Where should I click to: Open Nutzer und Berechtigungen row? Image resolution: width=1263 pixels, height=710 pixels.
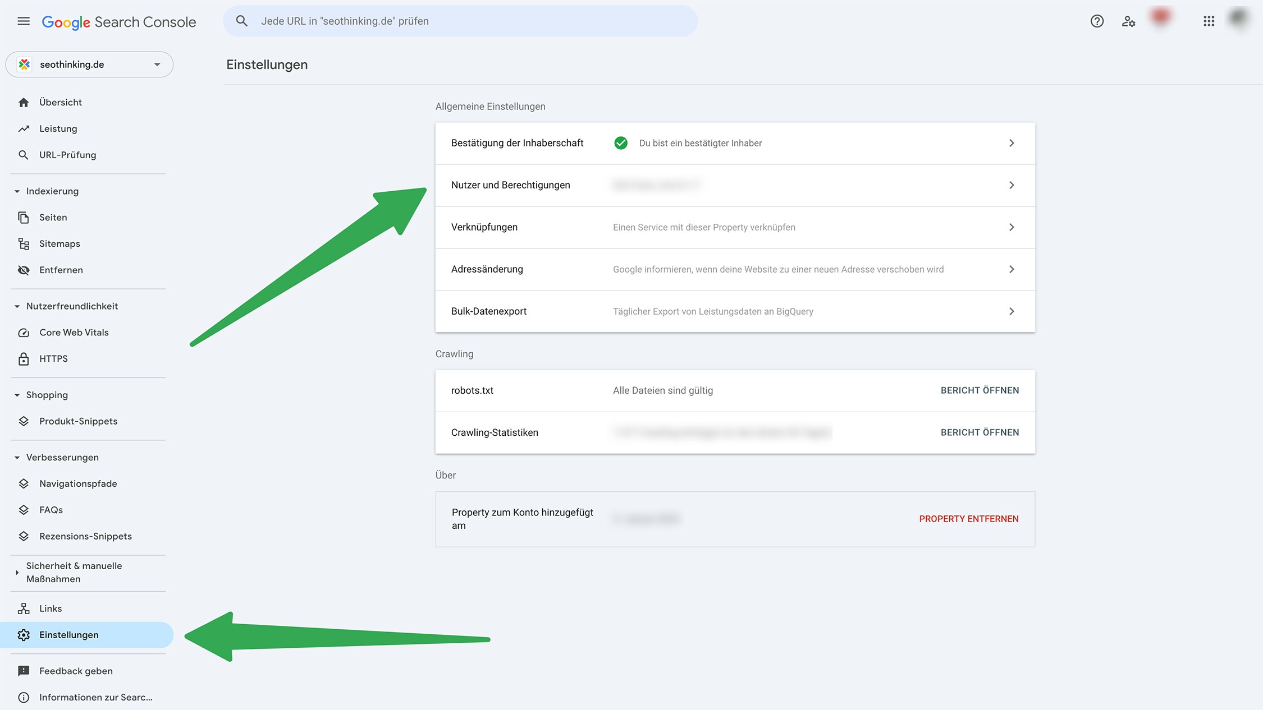735,185
